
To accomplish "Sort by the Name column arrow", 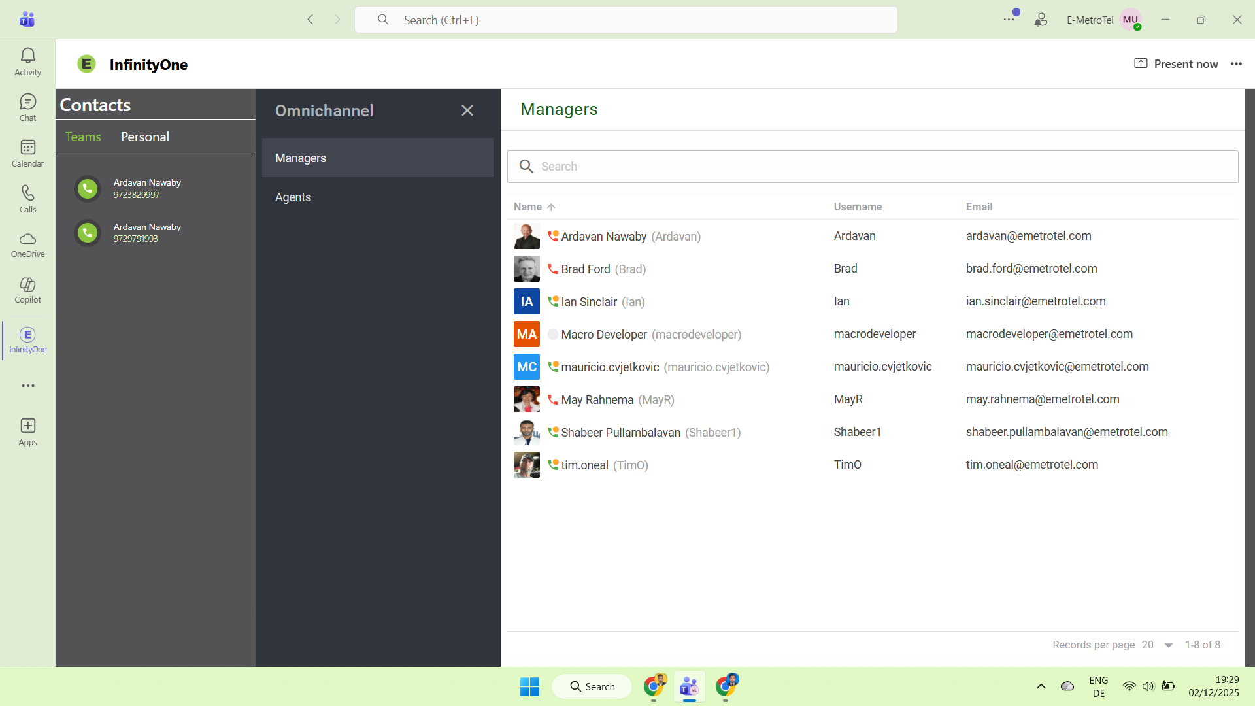I will (x=551, y=207).
